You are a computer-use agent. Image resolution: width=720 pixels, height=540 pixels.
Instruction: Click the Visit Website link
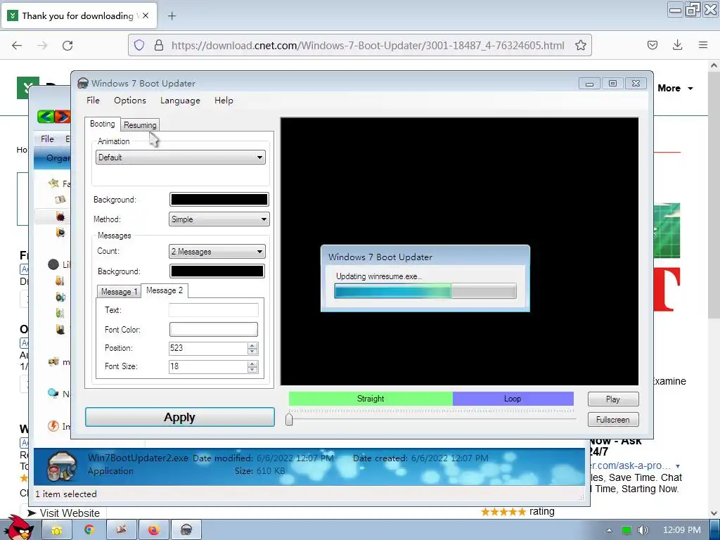(70, 513)
